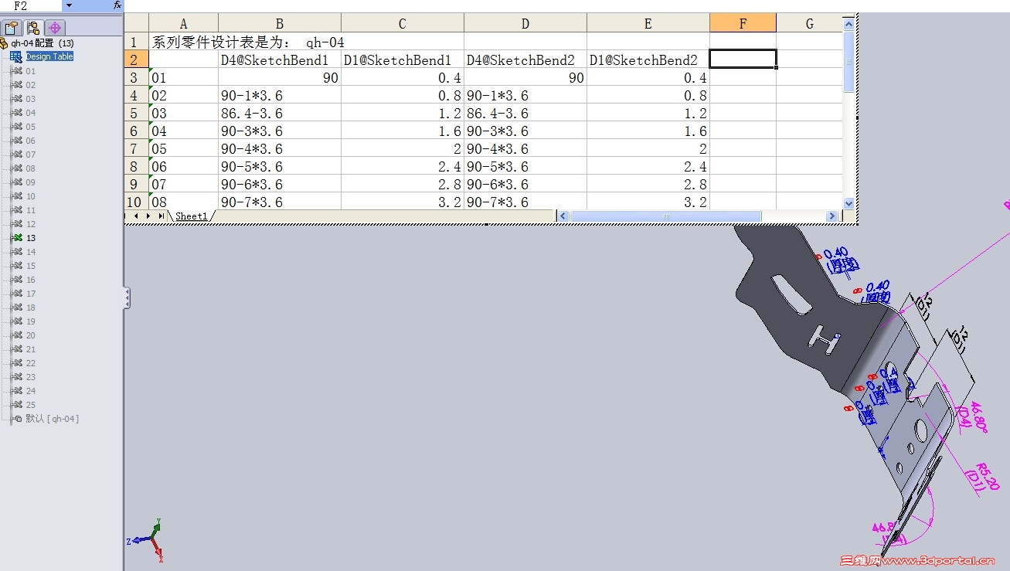Select configuration 20 in the tree

point(31,335)
